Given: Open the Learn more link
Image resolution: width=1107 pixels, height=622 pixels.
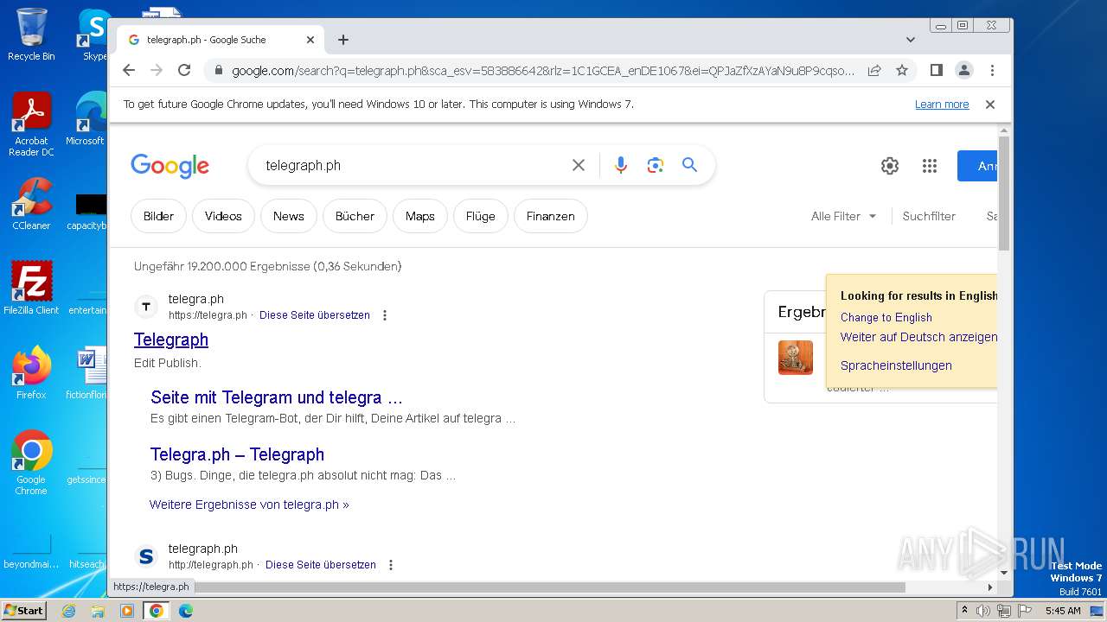Looking at the screenshot, I should pos(942,105).
